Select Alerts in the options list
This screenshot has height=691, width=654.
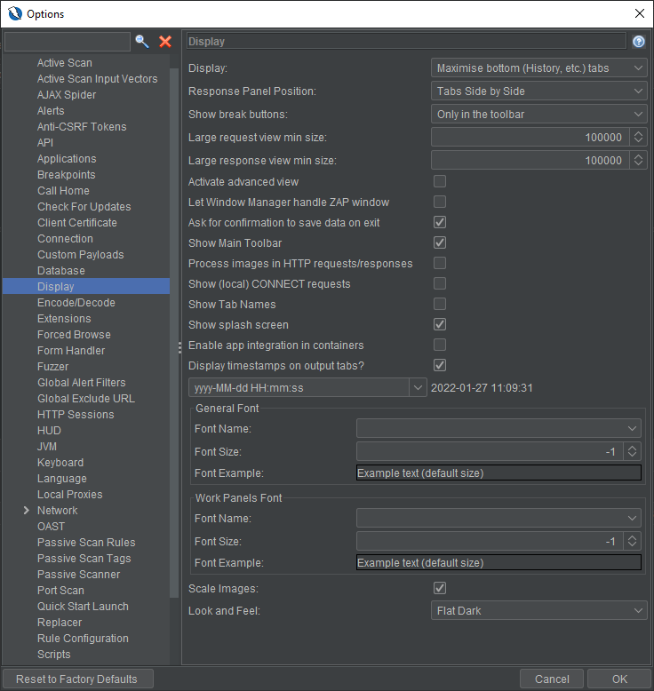coord(51,111)
